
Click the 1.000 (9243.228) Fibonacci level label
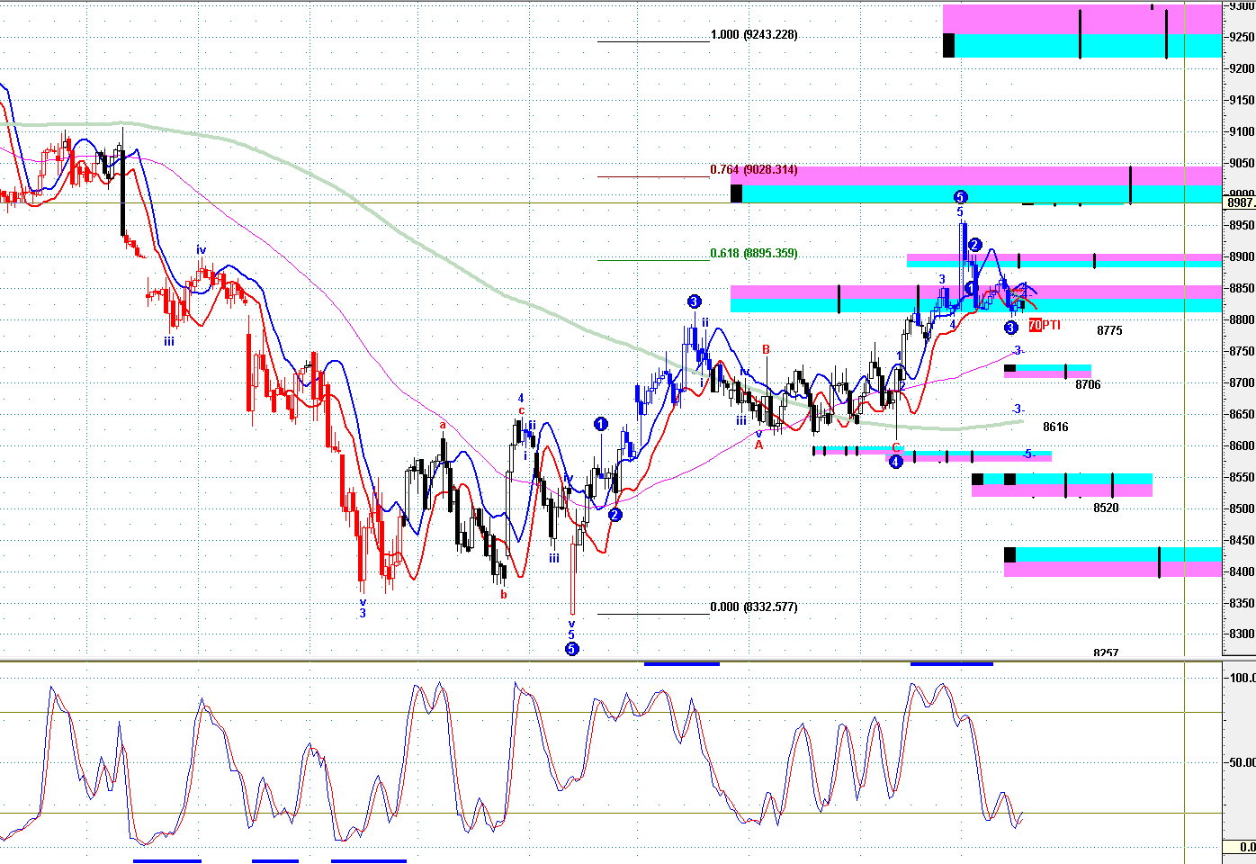(753, 35)
